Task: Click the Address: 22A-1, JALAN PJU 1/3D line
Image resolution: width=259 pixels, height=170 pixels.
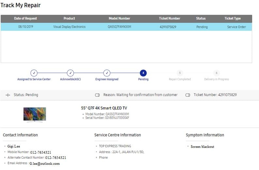Action: coord(122,152)
